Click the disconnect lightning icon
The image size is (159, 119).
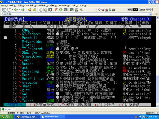(29, 10)
